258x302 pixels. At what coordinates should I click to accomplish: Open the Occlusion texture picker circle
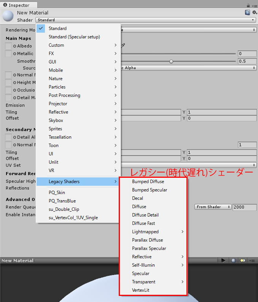point(15,90)
